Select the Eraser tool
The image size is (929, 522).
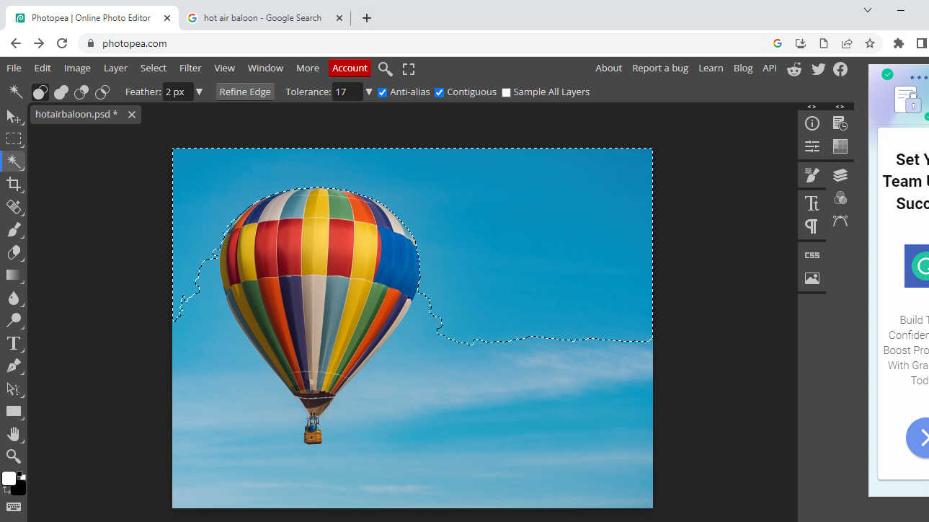[x=14, y=252]
